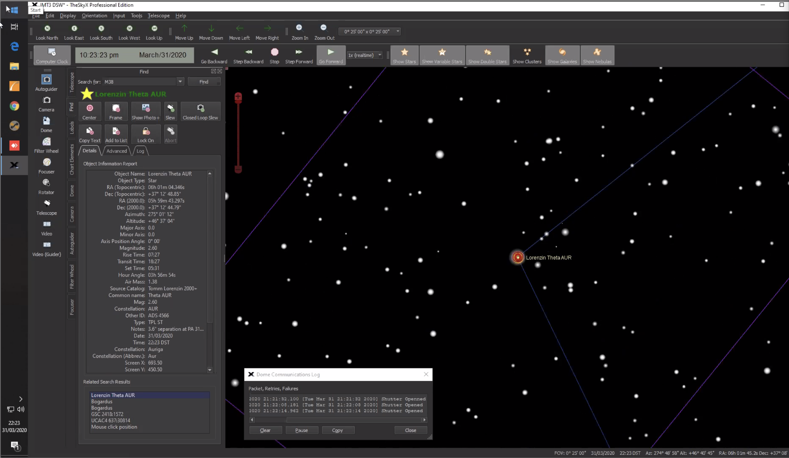Screen dimensions: 789x458
Task: Toggle Show Galaxies on the chart
Action: coord(562,55)
